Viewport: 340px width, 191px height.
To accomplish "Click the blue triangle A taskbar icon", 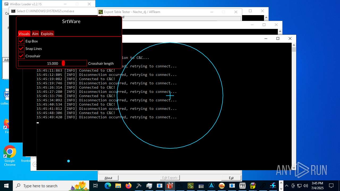I will pos(211,186).
